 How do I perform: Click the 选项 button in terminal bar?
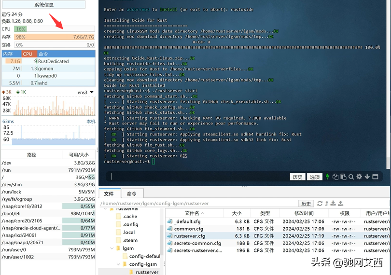click(315, 177)
